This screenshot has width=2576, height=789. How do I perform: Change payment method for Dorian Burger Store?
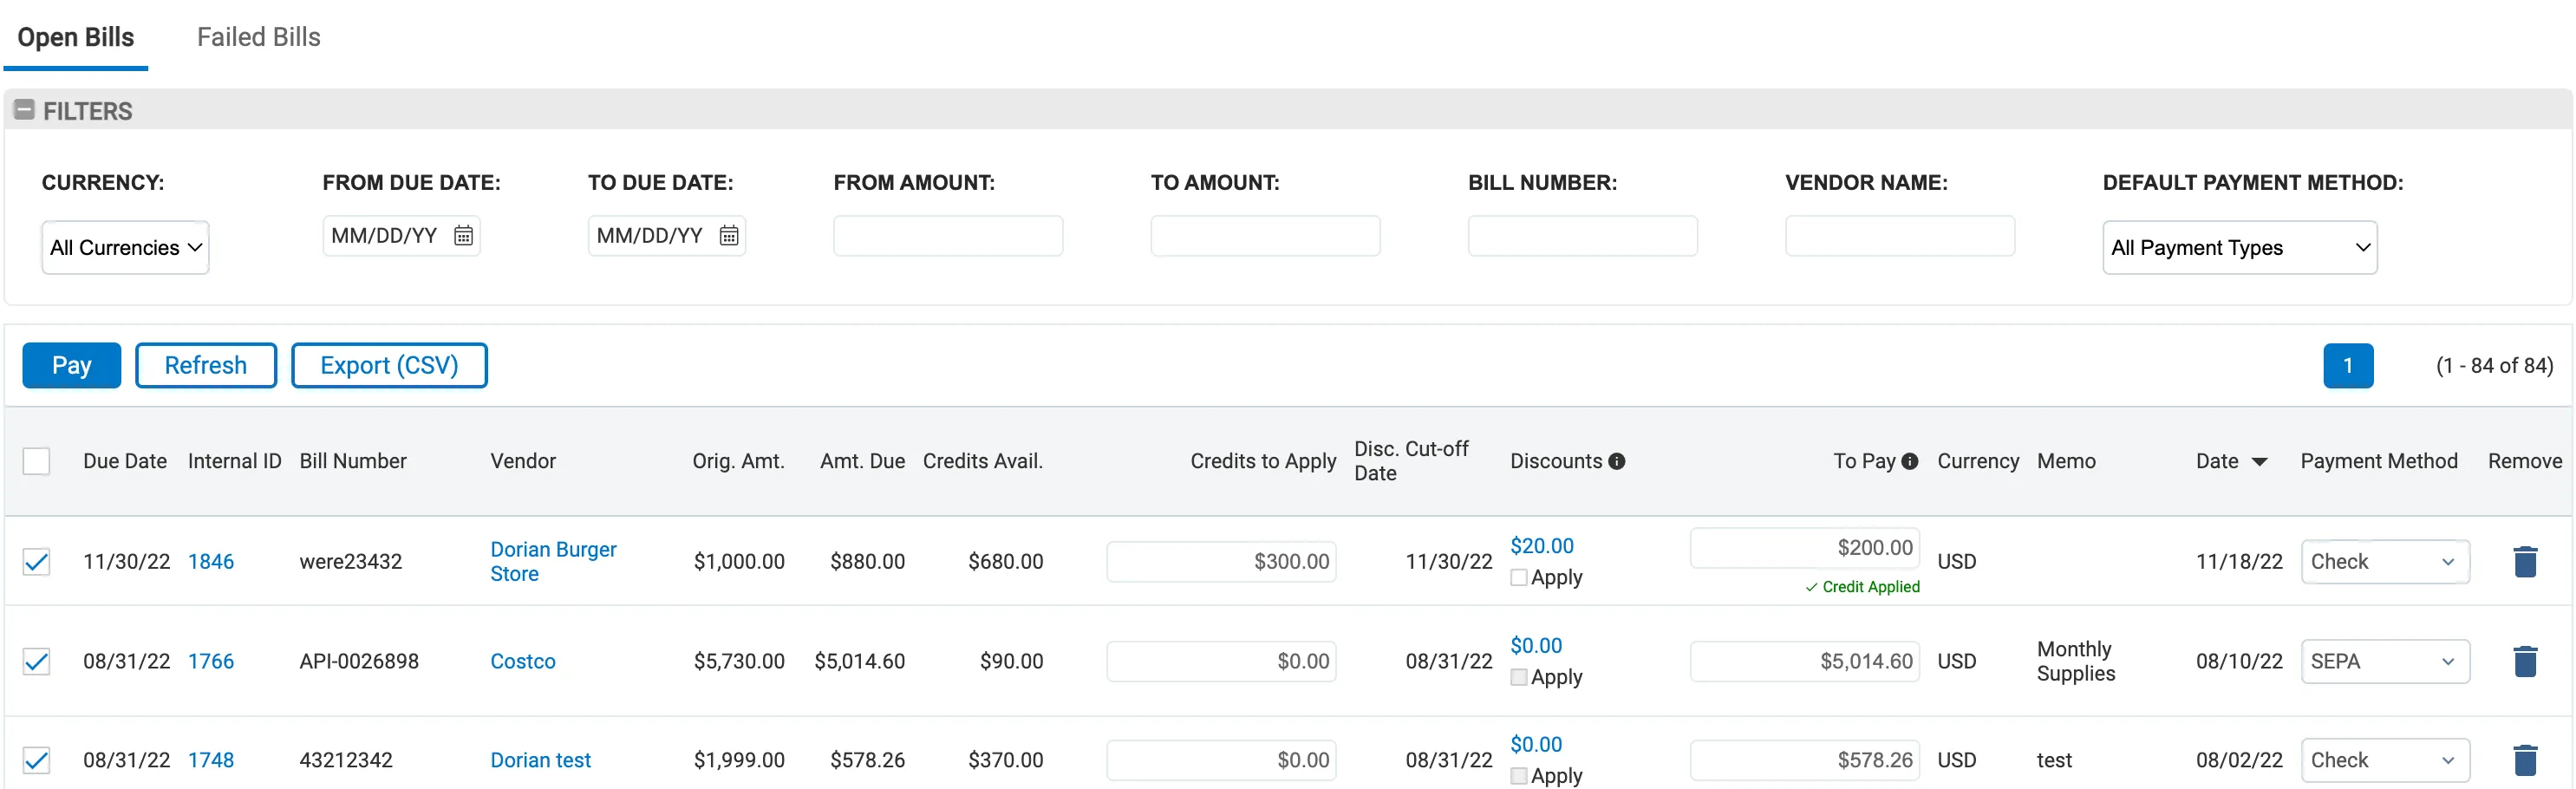click(2384, 562)
